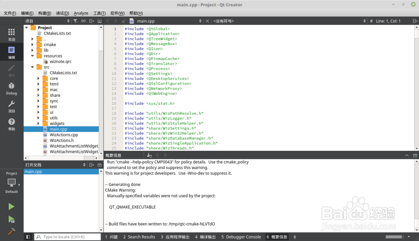Screen dimensions: 419x241
Task: Open the symbol selector dropdown
Action: (289, 21)
